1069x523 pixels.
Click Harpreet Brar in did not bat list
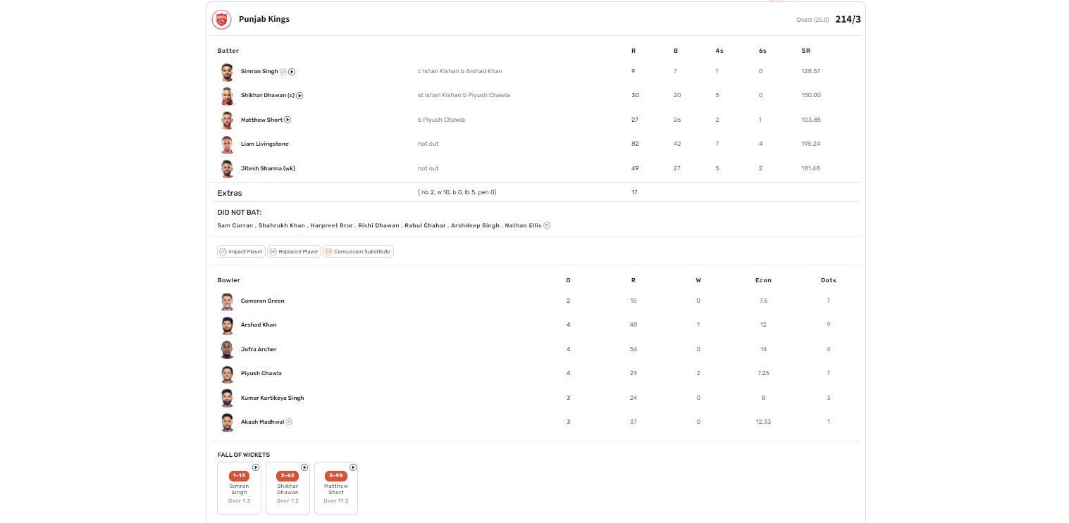coord(331,225)
